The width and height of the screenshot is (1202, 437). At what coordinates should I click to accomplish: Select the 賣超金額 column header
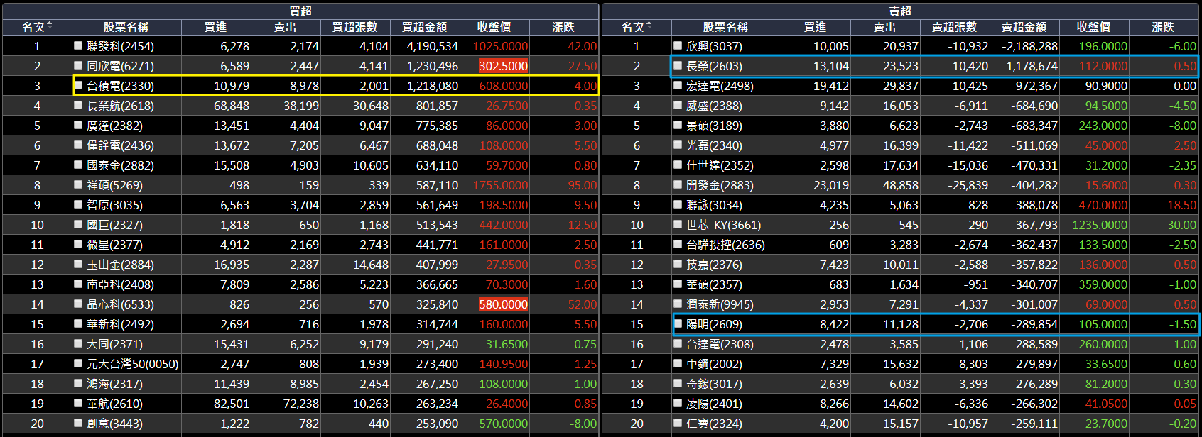tap(1024, 27)
